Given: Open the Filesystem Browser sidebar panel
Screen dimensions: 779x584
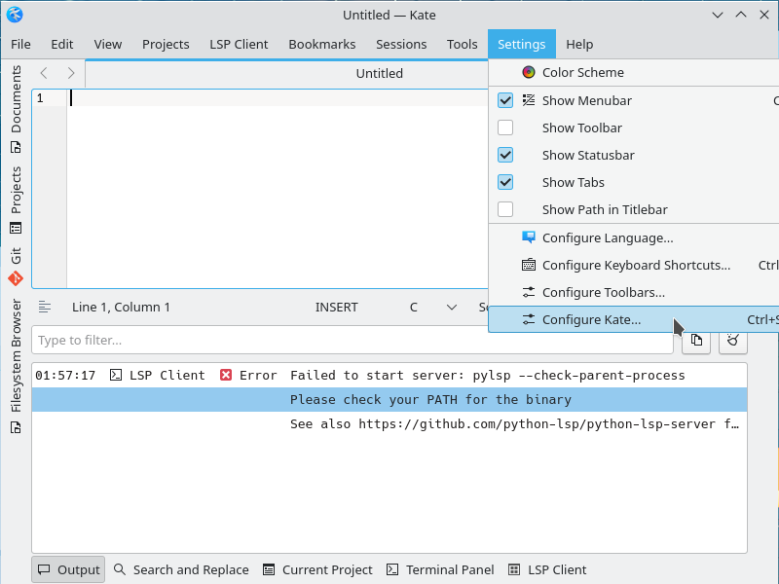Looking at the screenshot, I should point(16,366).
